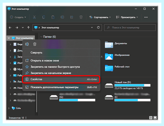Open the Документы folder icon
The image size is (164, 126).
pyautogui.click(x=109, y=45)
